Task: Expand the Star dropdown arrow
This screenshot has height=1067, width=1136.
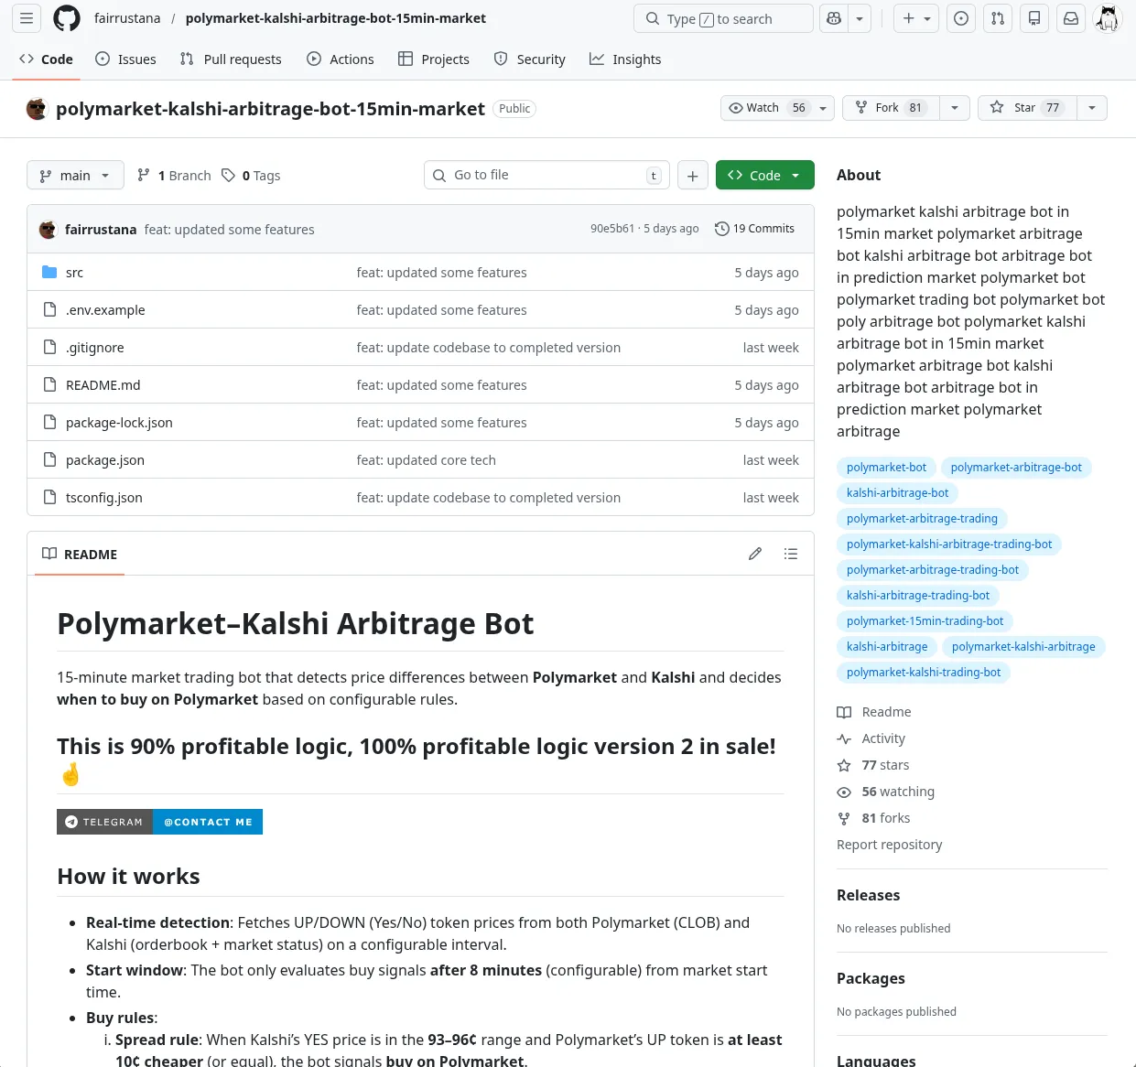Action: point(1091,108)
